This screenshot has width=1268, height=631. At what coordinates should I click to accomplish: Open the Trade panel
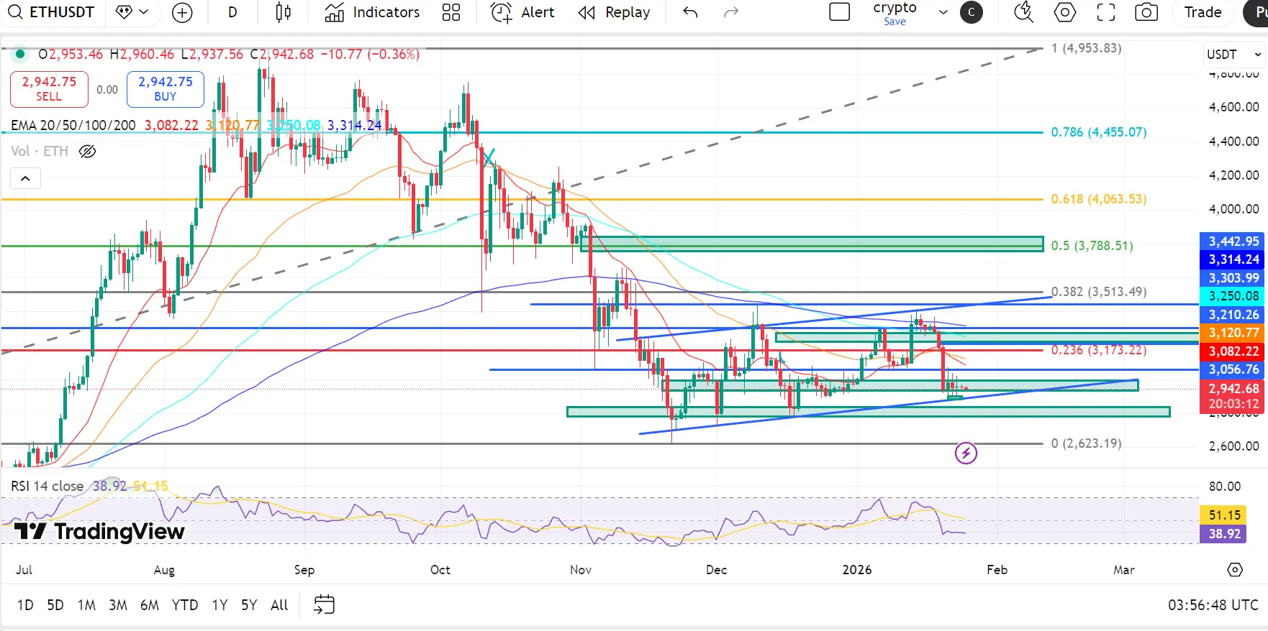point(1203,12)
